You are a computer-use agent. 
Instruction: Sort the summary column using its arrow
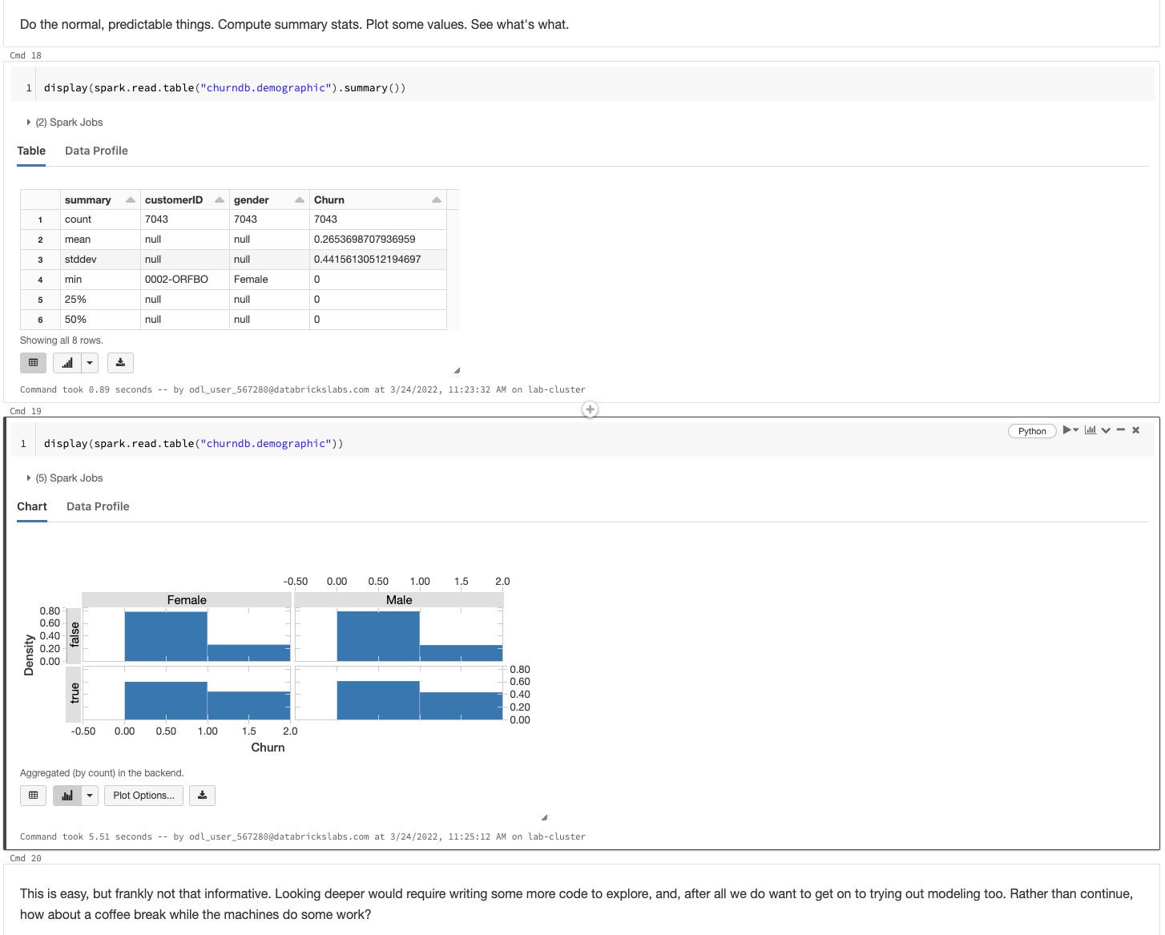[x=130, y=200]
